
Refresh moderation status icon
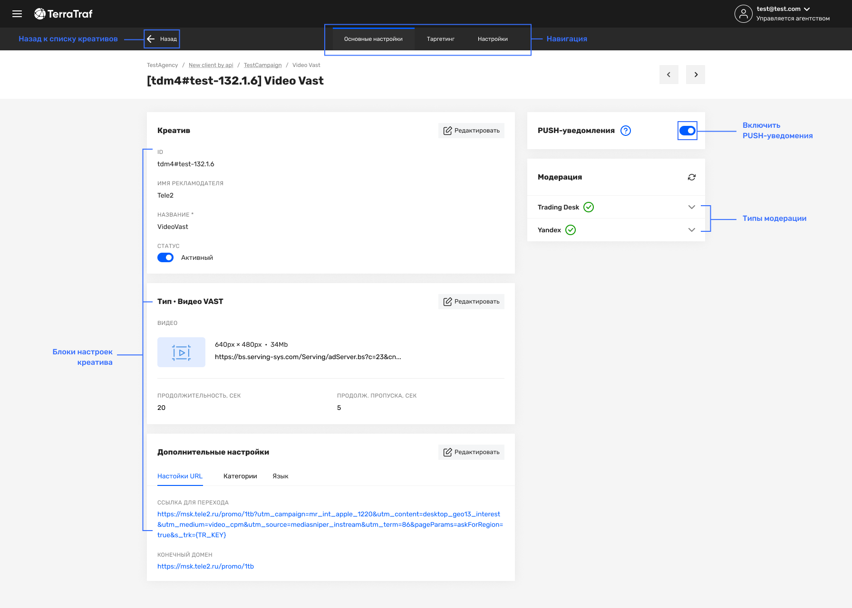pos(692,177)
